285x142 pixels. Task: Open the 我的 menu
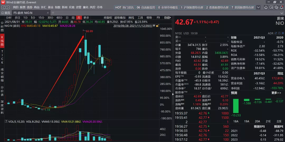click(x=16, y=7)
